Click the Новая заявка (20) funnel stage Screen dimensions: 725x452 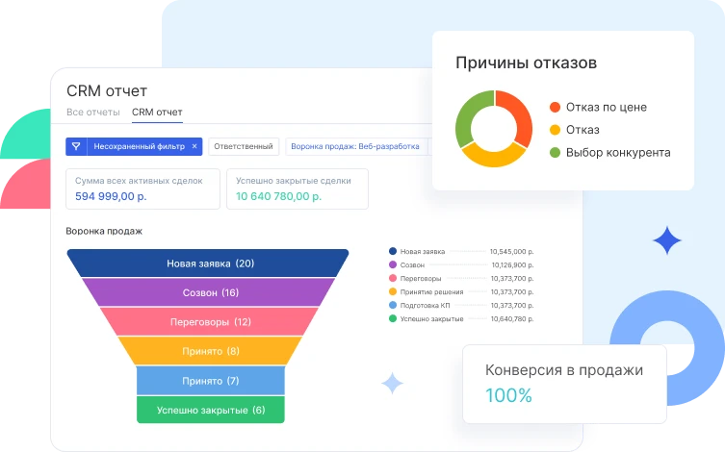click(x=209, y=264)
